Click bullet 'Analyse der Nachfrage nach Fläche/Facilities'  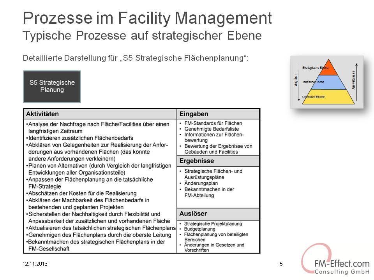coord(97,128)
